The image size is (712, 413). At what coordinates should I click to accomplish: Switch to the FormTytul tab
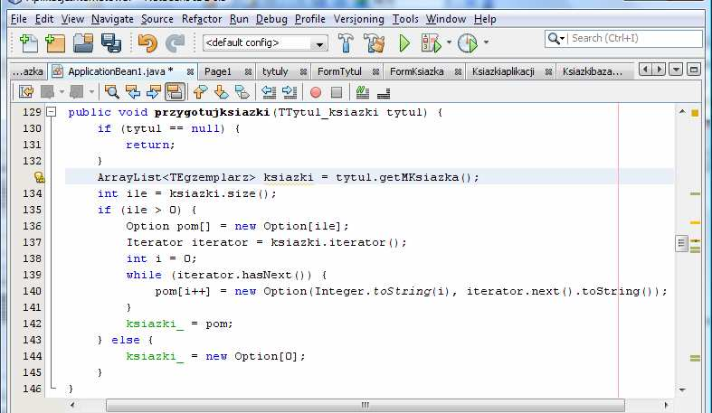339,71
